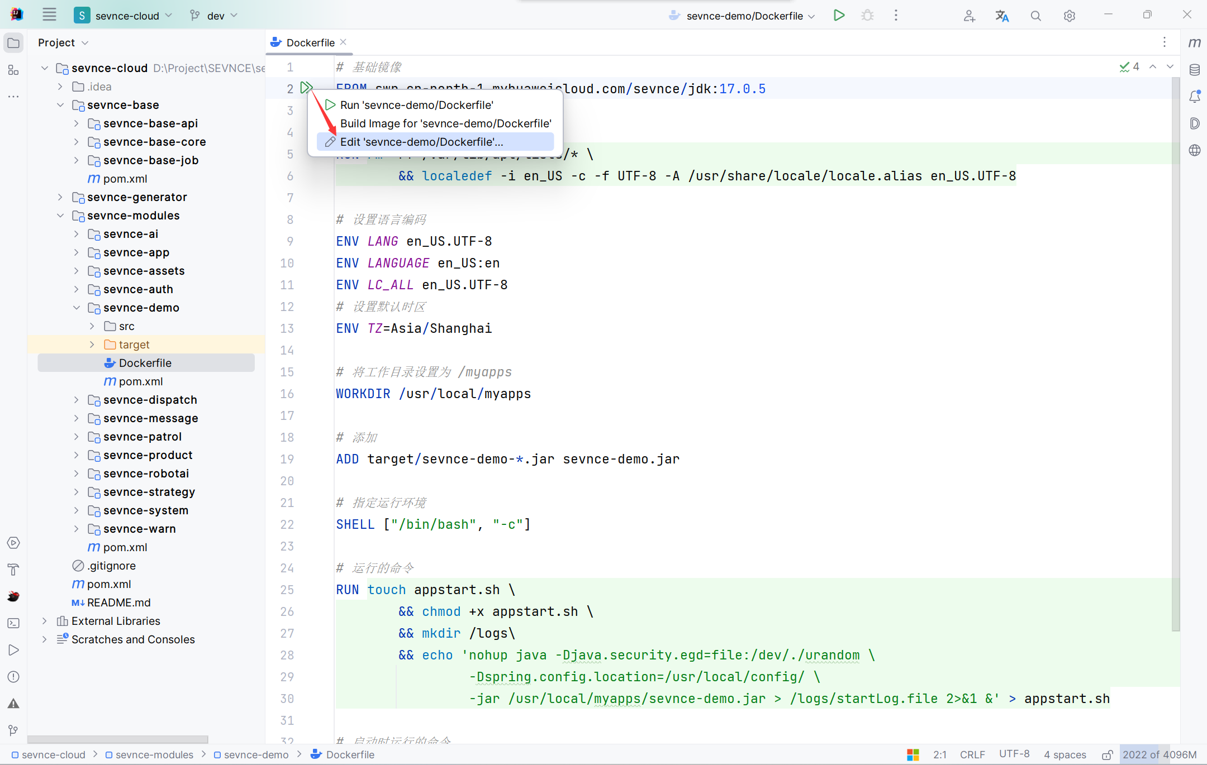The height and width of the screenshot is (765, 1207).
Task: Click the memory indicator 2022 of 4096M
Action: [1160, 755]
